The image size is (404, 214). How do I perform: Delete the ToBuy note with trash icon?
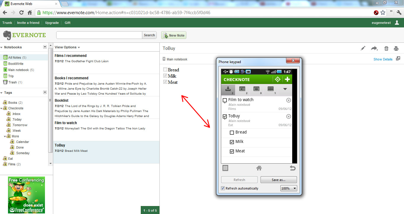point(386,49)
